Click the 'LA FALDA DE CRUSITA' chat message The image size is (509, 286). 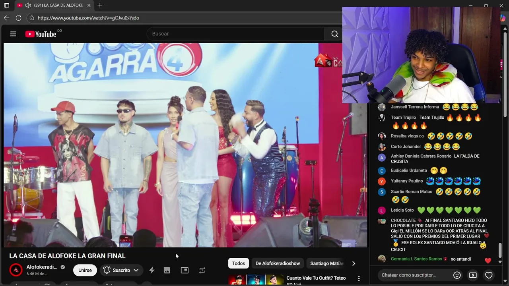point(435,158)
